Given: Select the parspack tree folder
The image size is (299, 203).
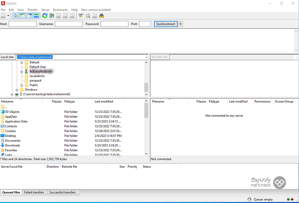Looking at the screenshot, I should pos(36,80).
